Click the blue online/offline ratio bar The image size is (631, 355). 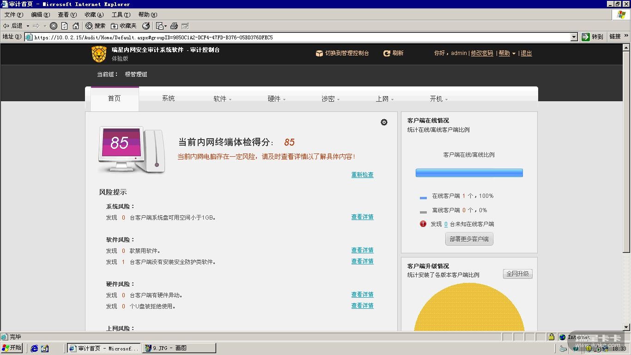469,173
